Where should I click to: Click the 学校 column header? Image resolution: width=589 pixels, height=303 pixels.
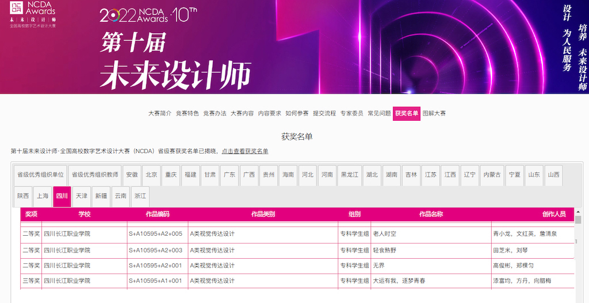[85, 214]
